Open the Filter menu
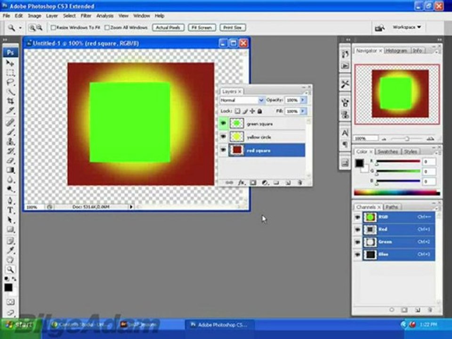Image resolution: width=452 pixels, height=339 pixels. (x=86, y=16)
